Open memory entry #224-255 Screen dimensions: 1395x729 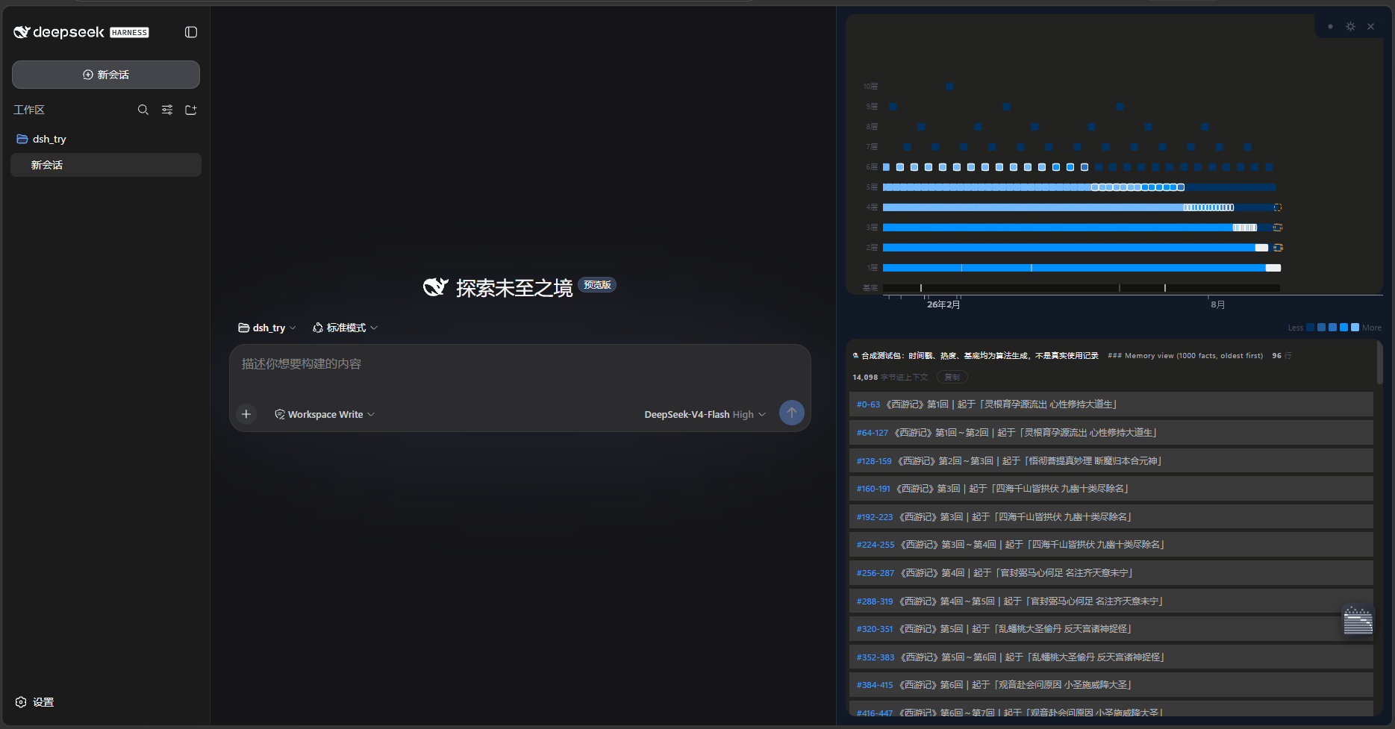tap(1111, 545)
